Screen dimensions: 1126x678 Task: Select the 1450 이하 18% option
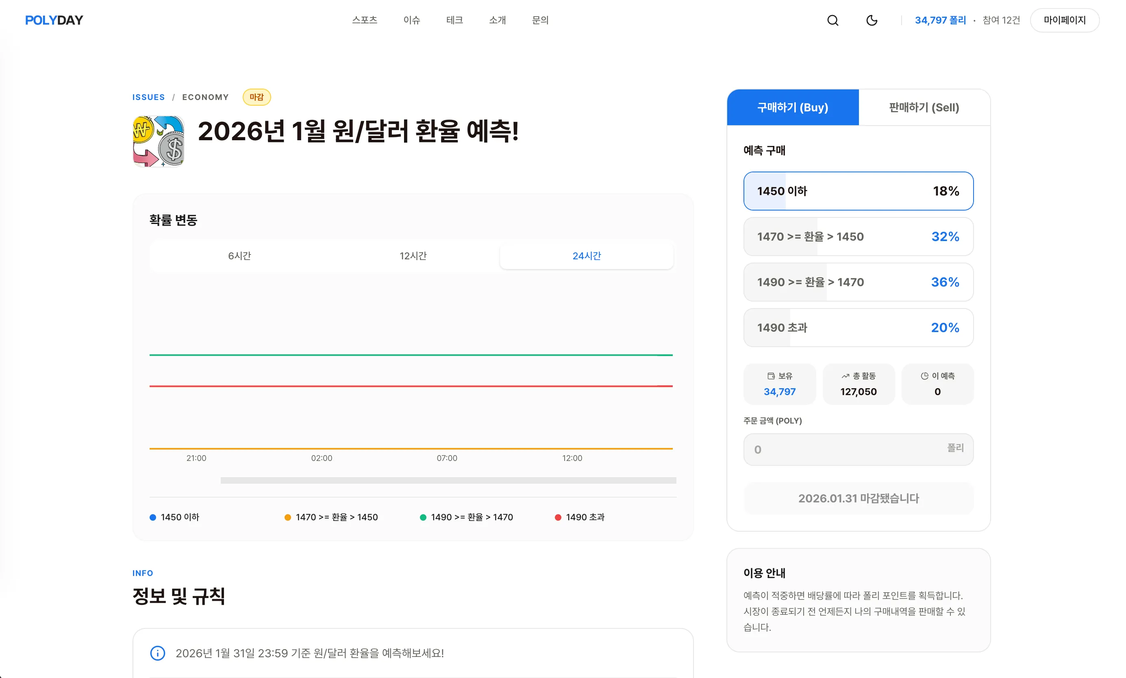click(x=858, y=191)
